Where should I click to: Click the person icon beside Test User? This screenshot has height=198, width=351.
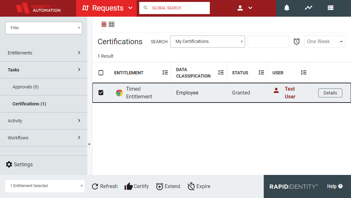click(x=276, y=90)
